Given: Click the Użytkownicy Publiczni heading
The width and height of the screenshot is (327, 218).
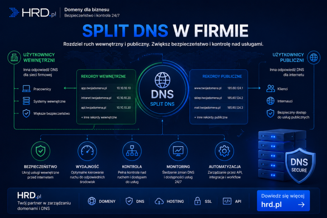Looking at the screenshot, I should point(288,57).
